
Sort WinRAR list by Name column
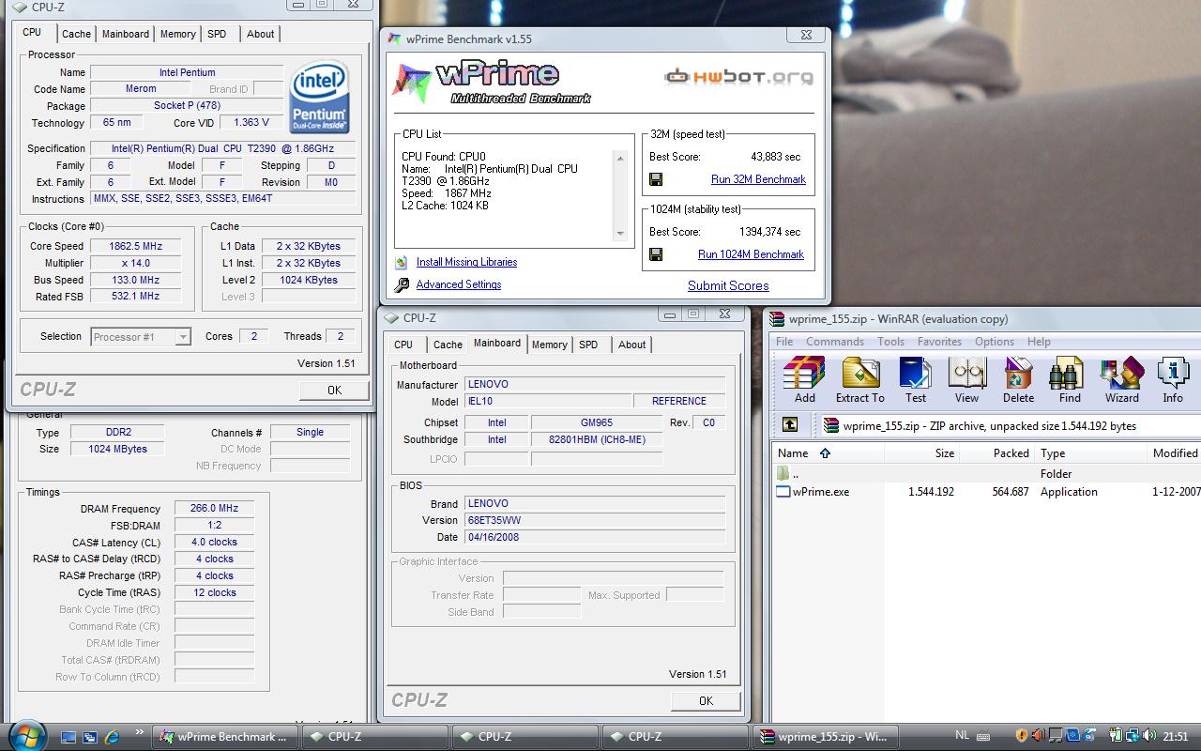tap(828, 452)
